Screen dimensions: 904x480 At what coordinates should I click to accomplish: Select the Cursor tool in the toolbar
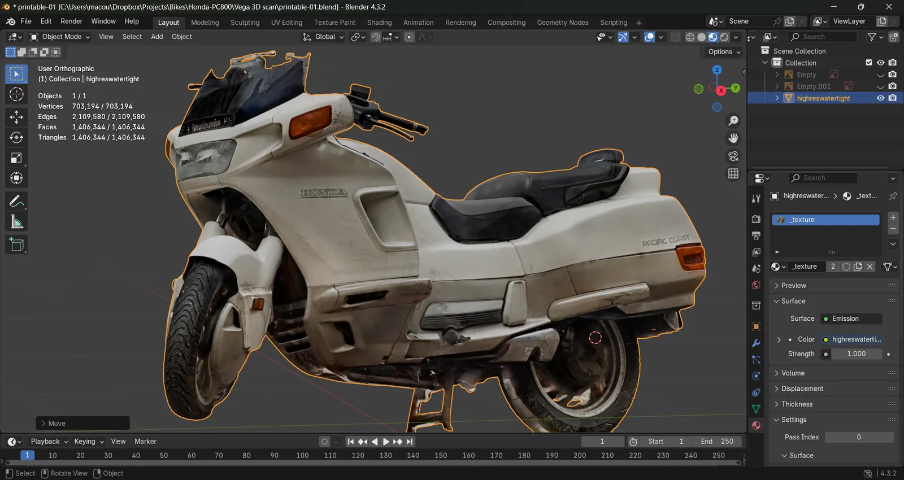[x=16, y=94]
